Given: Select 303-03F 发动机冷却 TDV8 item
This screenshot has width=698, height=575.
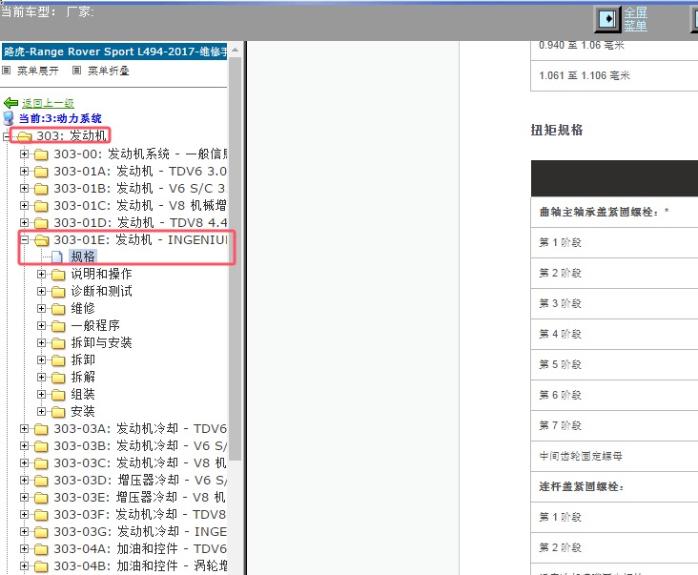Looking at the screenshot, I should pos(140,515).
